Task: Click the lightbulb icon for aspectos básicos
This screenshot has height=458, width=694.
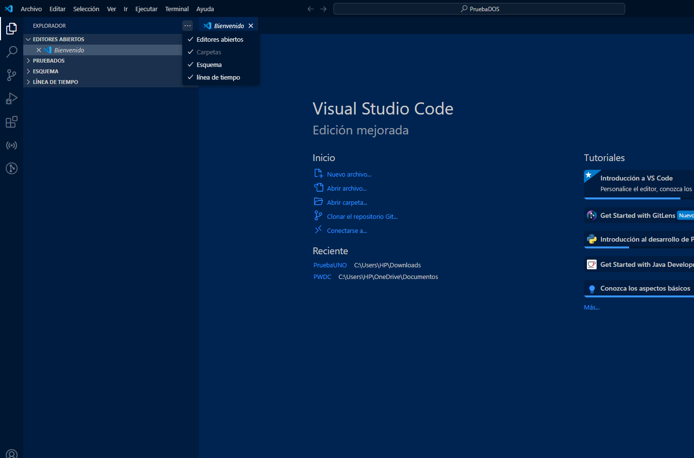Action: click(592, 289)
